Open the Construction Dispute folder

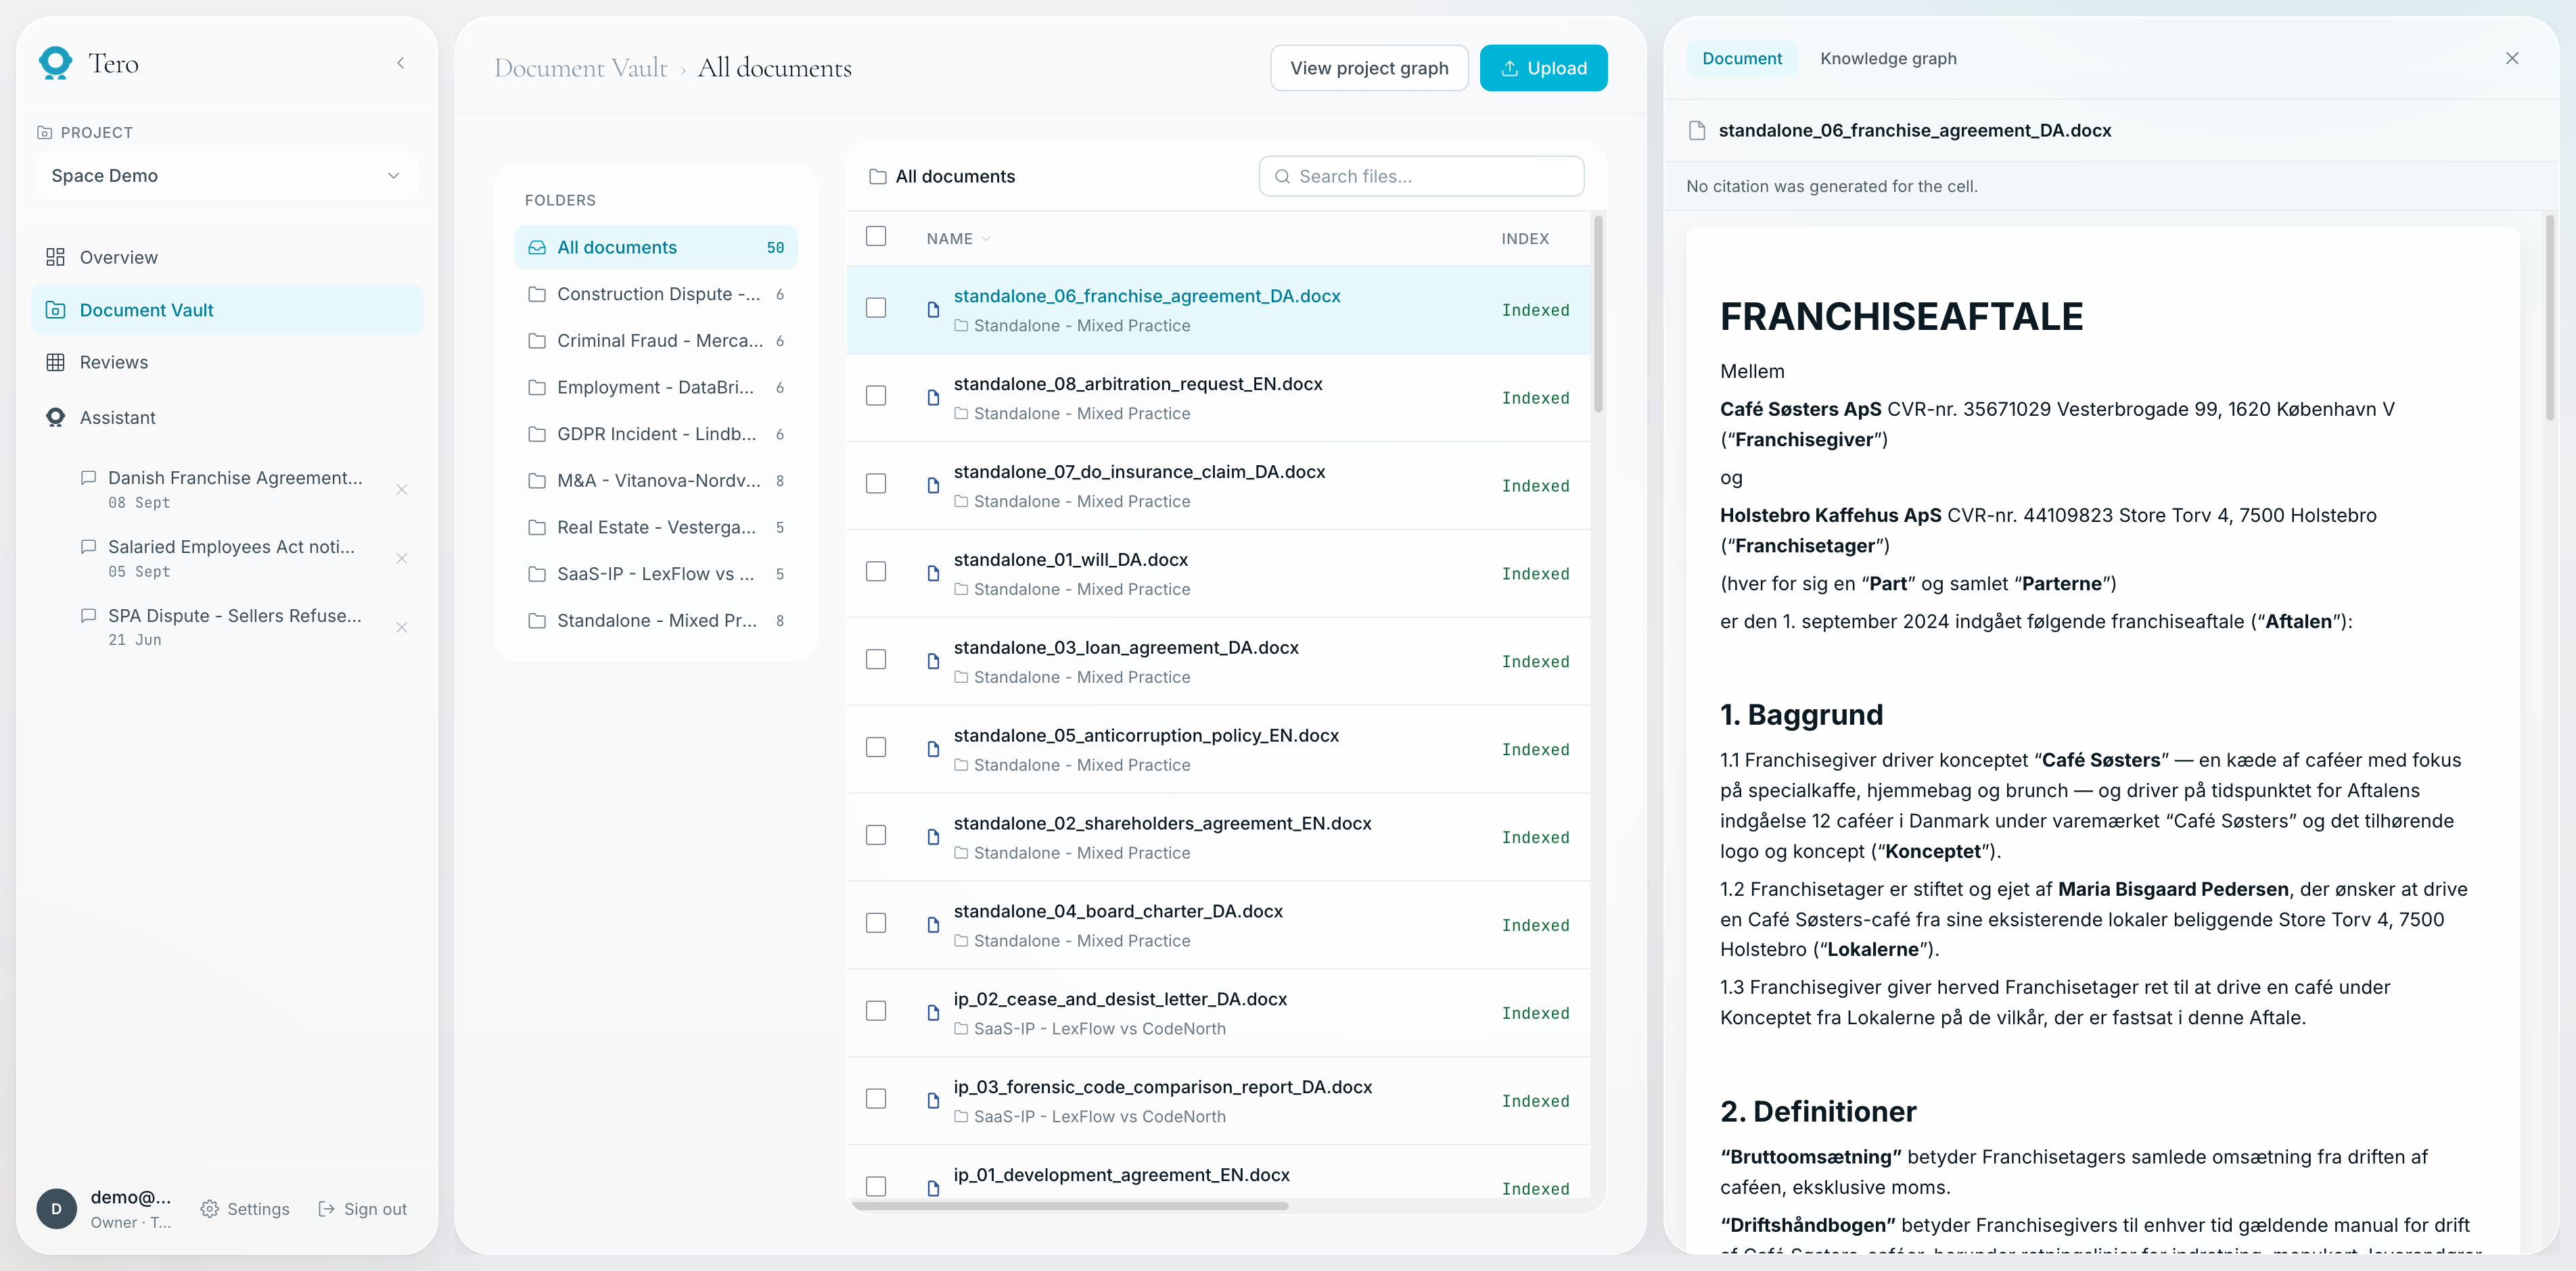656,294
